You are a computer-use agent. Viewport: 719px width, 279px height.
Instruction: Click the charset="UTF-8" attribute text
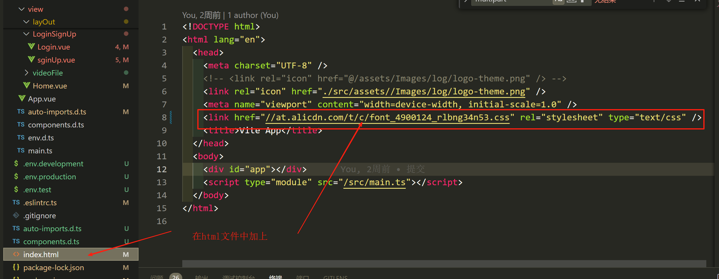click(x=273, y=65)
